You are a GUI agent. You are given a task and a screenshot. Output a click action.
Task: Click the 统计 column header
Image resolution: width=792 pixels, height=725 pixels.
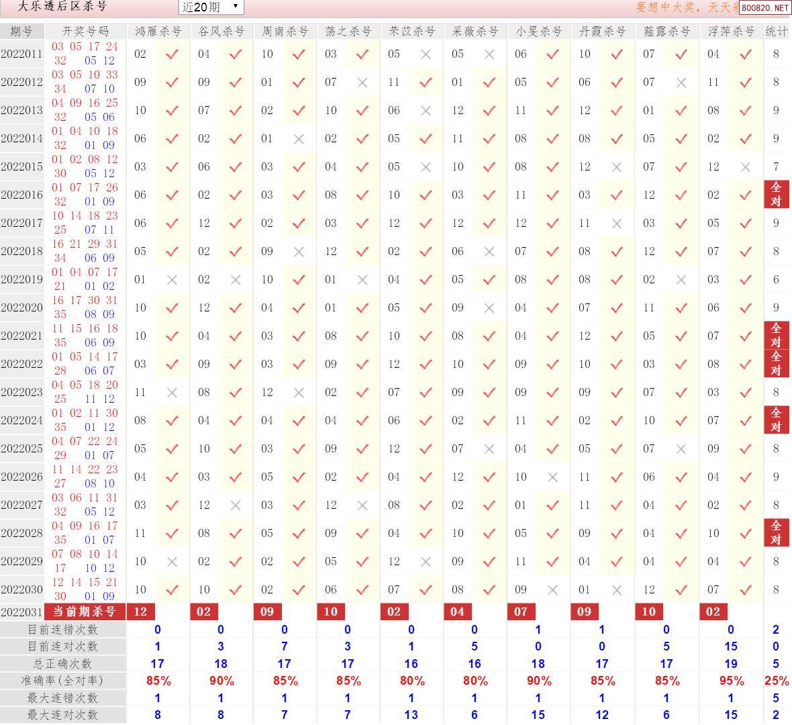777,32
